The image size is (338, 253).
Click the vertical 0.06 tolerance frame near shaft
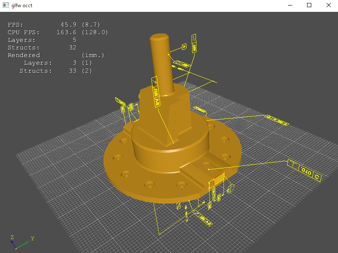coord(194,44)
